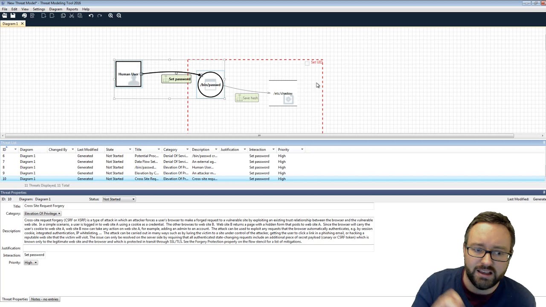Open the Description column filter dropdown

(x=216, y=150)
